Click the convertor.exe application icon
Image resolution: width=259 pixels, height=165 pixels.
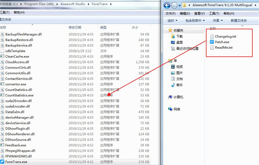[2, 84]
